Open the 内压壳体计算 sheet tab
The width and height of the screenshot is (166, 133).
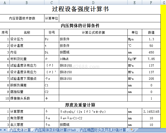[20, 130]
